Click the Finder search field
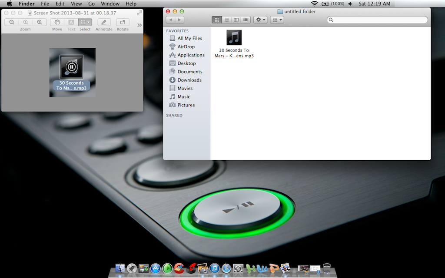Viewport: 445px width, 278px height. tap(377, 20)
